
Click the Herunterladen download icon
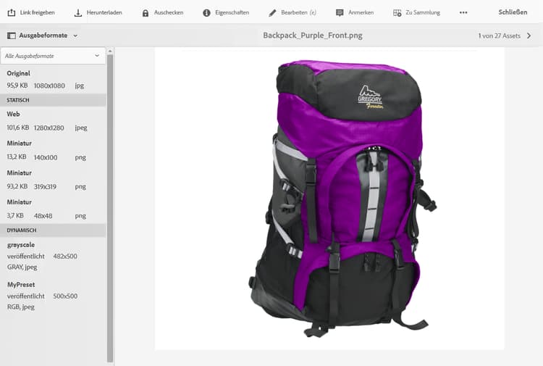[78, 13]
